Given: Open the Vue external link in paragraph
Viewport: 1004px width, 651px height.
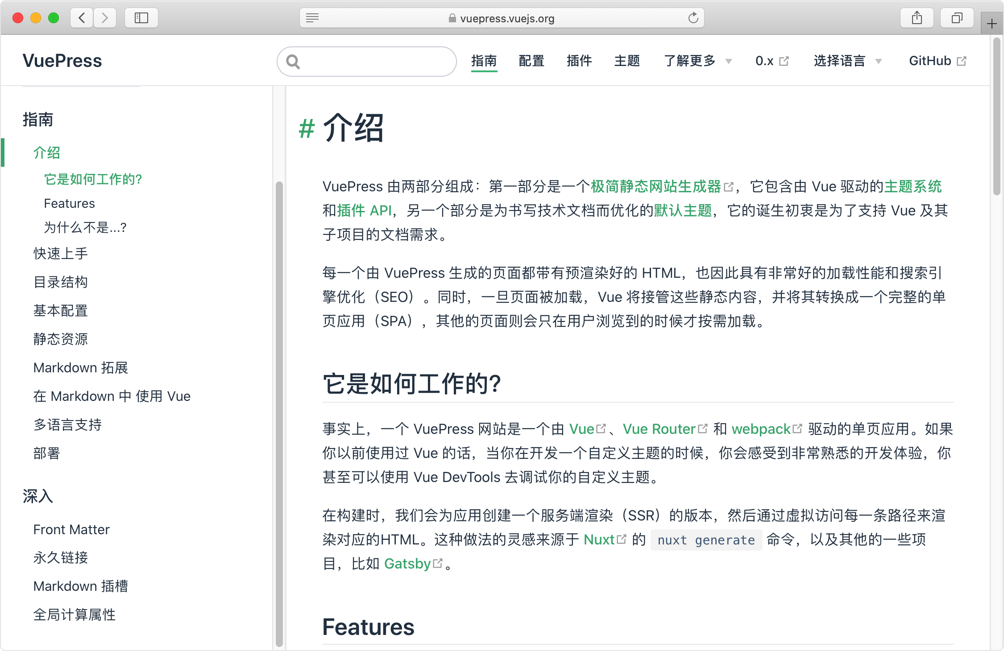Looking at the screenshot, I should coord(587,429).
